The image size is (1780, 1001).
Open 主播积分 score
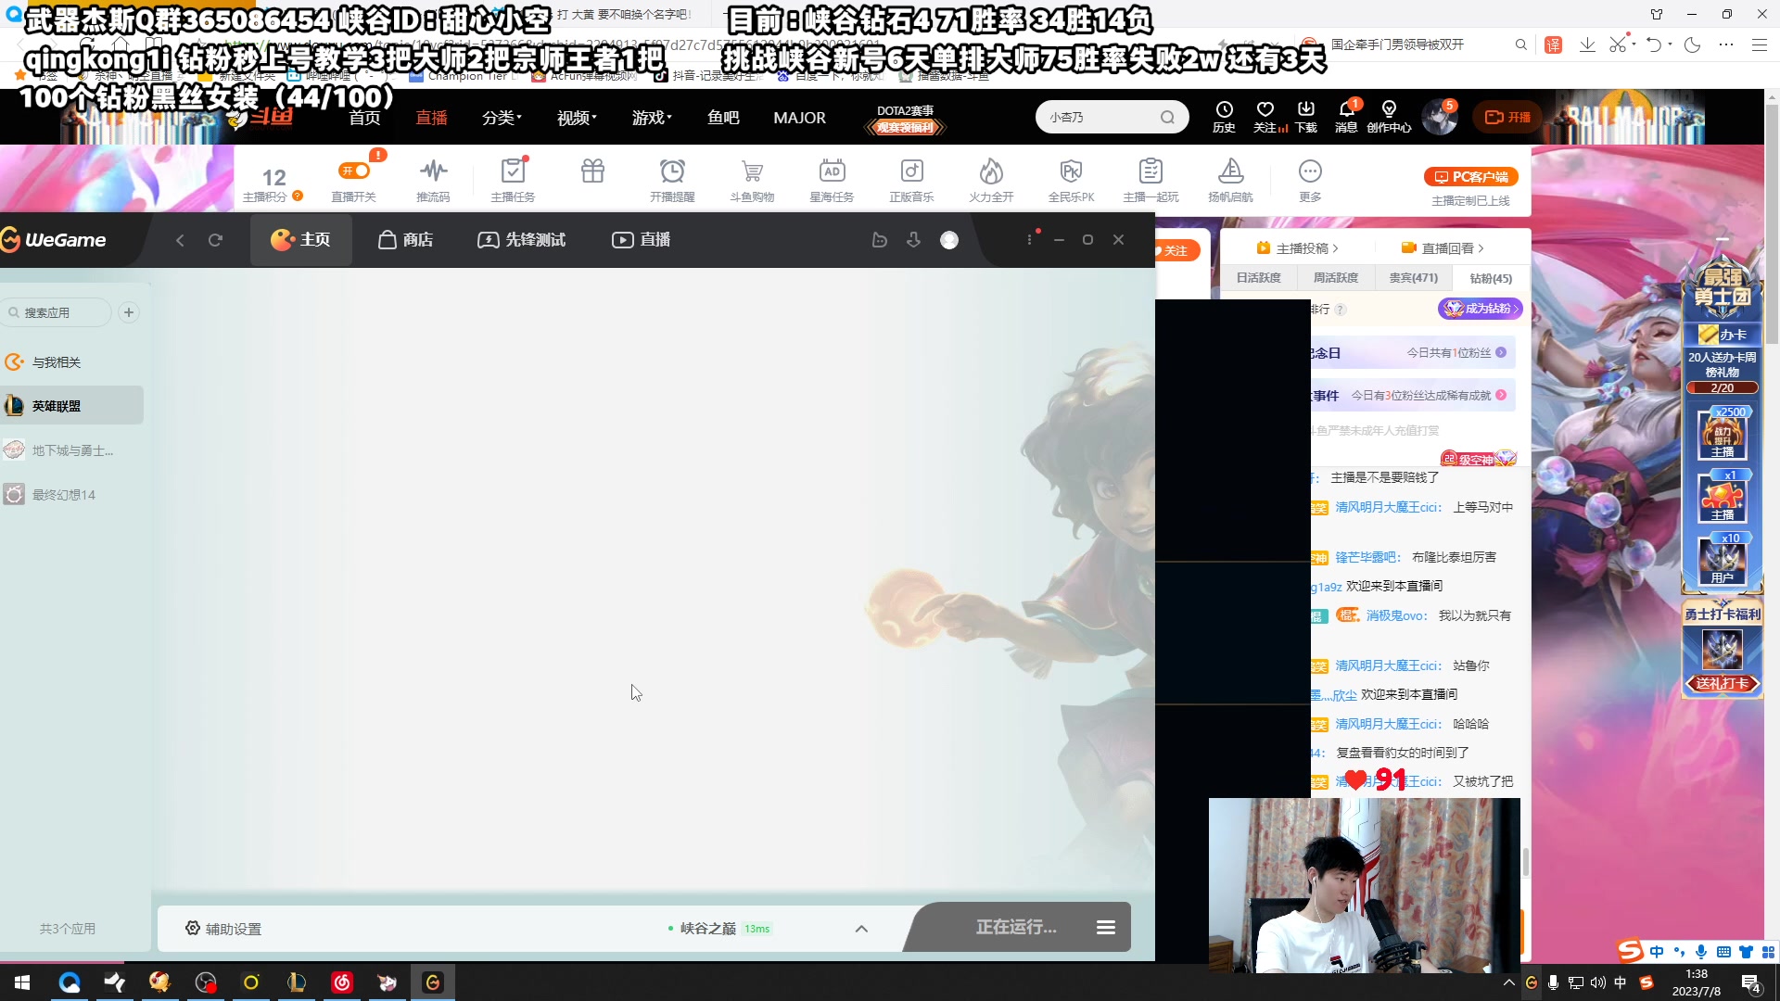[273, 184]
